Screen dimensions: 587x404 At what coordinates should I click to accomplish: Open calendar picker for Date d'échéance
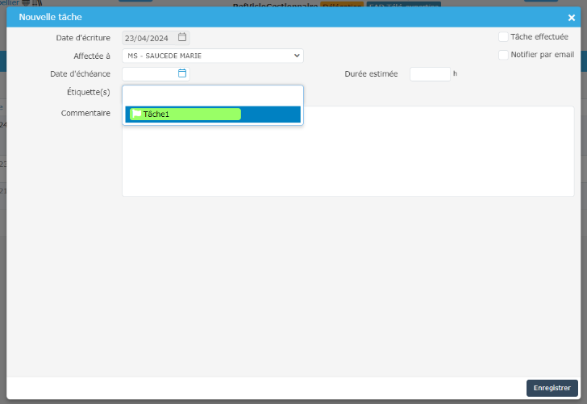pyautogui.click(x=182, y=73)
